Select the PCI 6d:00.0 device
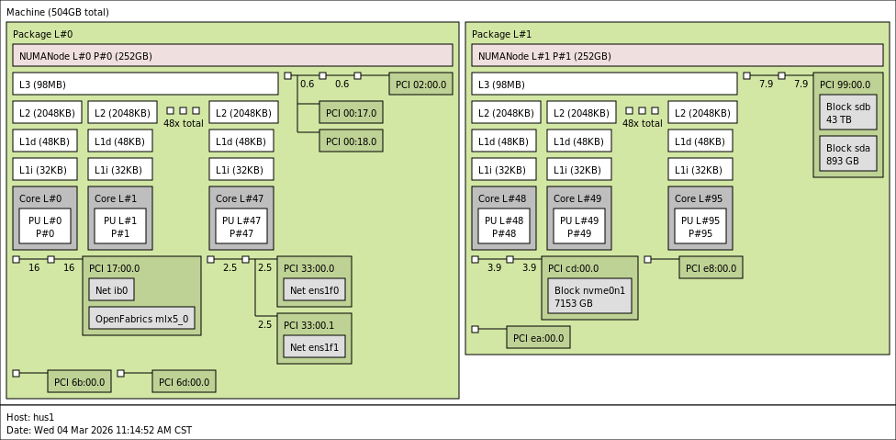Screen dimensions: 896x440 (x=184, y=382)
